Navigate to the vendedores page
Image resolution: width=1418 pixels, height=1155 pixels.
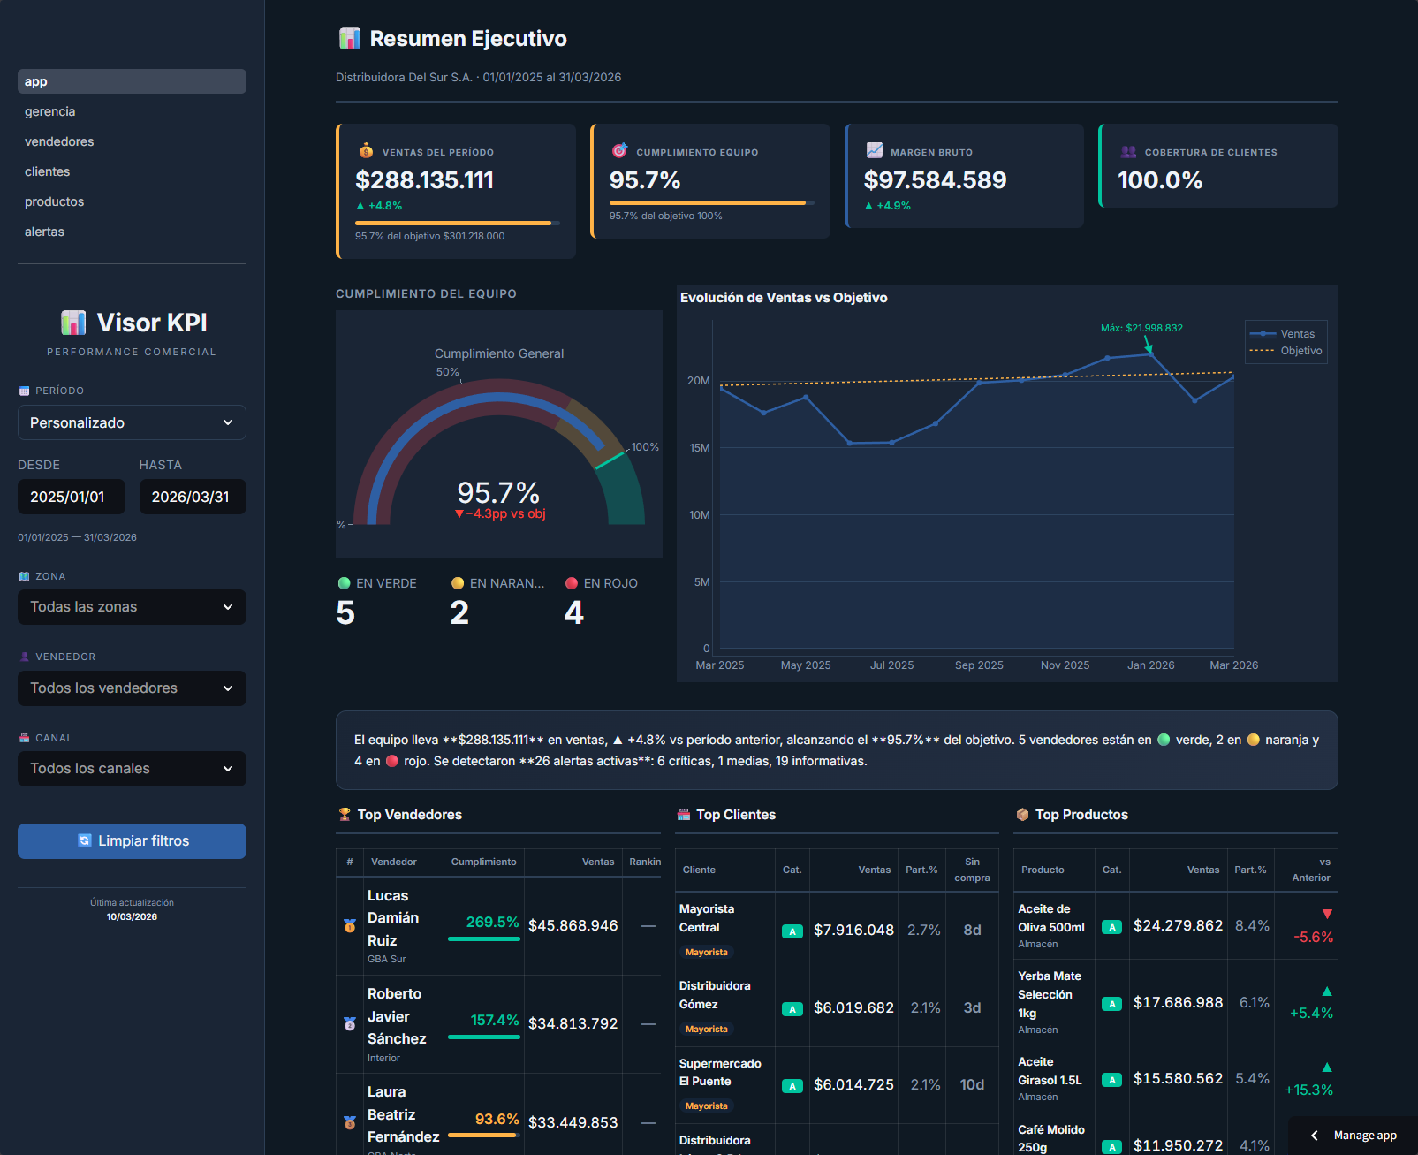coord(132,141)
